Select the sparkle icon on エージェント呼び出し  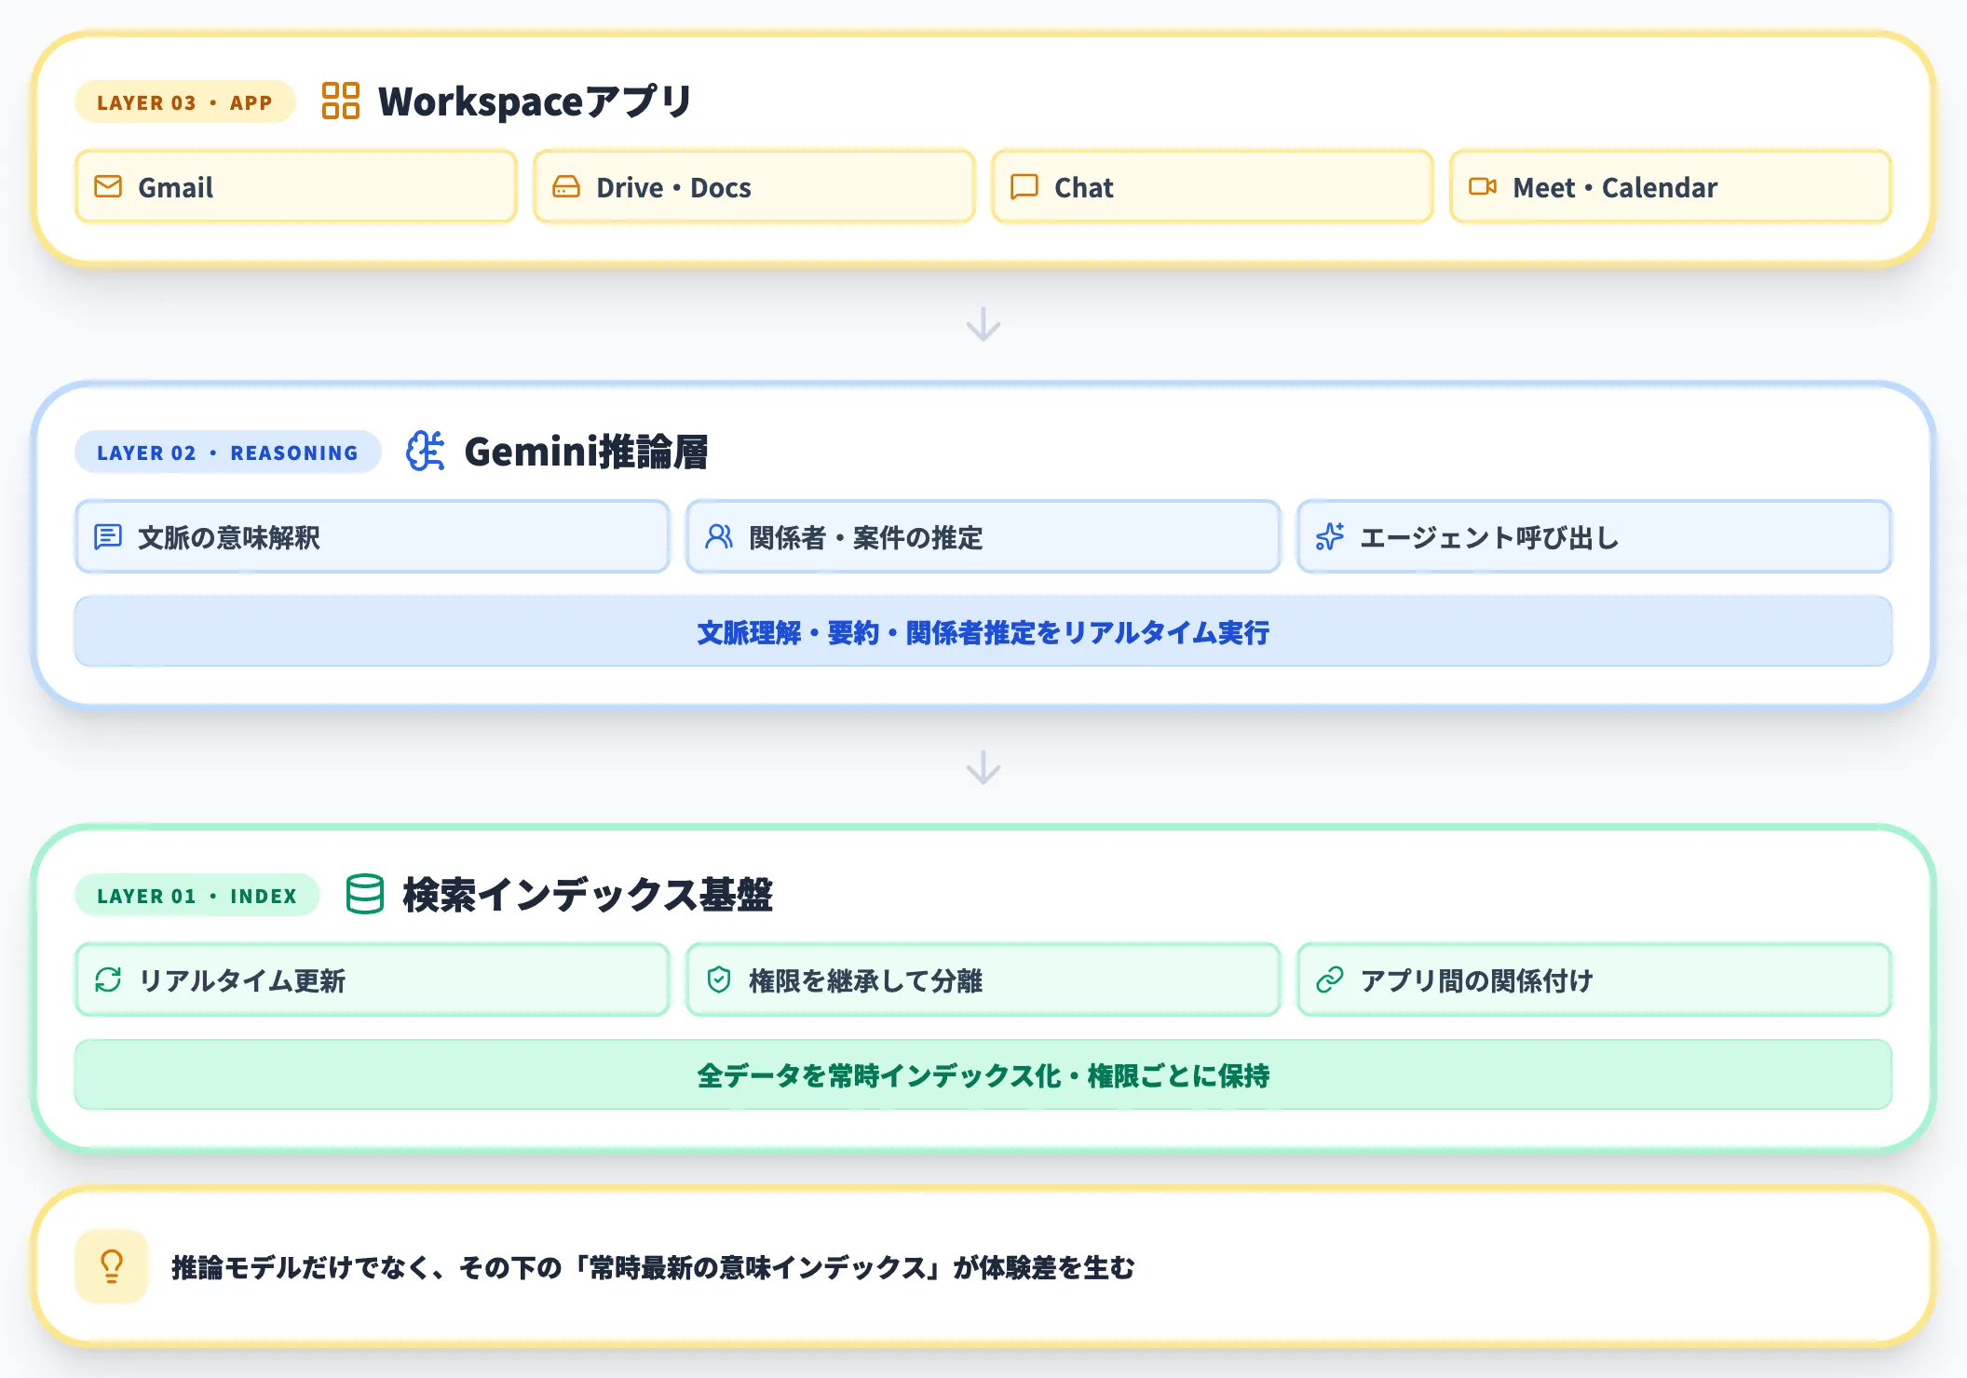point(1331,536)
